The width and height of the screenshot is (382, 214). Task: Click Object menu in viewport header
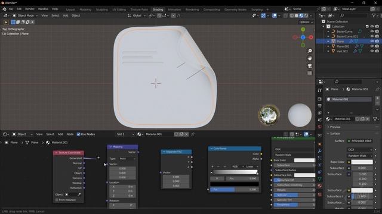pyautogui.click(x=76, y=15)
